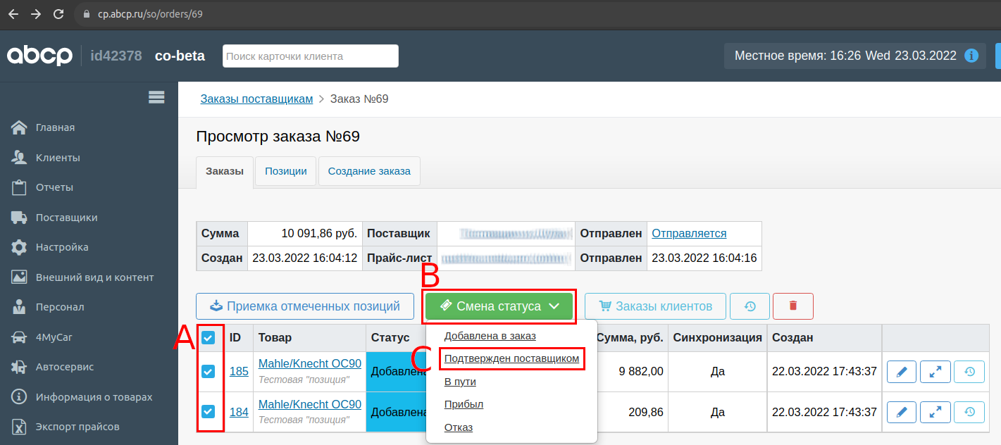Click pencil edit icon for order 185
Viewport: 1001px width, 445px height.
(902, 372)
